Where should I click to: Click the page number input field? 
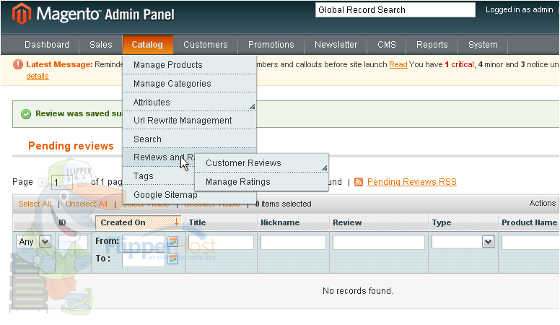[x=62, y=182]
